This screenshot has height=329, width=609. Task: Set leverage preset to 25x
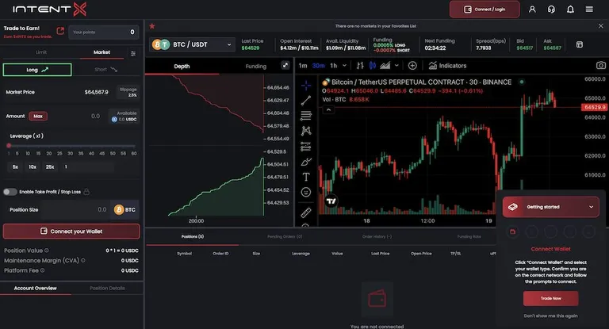[x=50, y=167]
